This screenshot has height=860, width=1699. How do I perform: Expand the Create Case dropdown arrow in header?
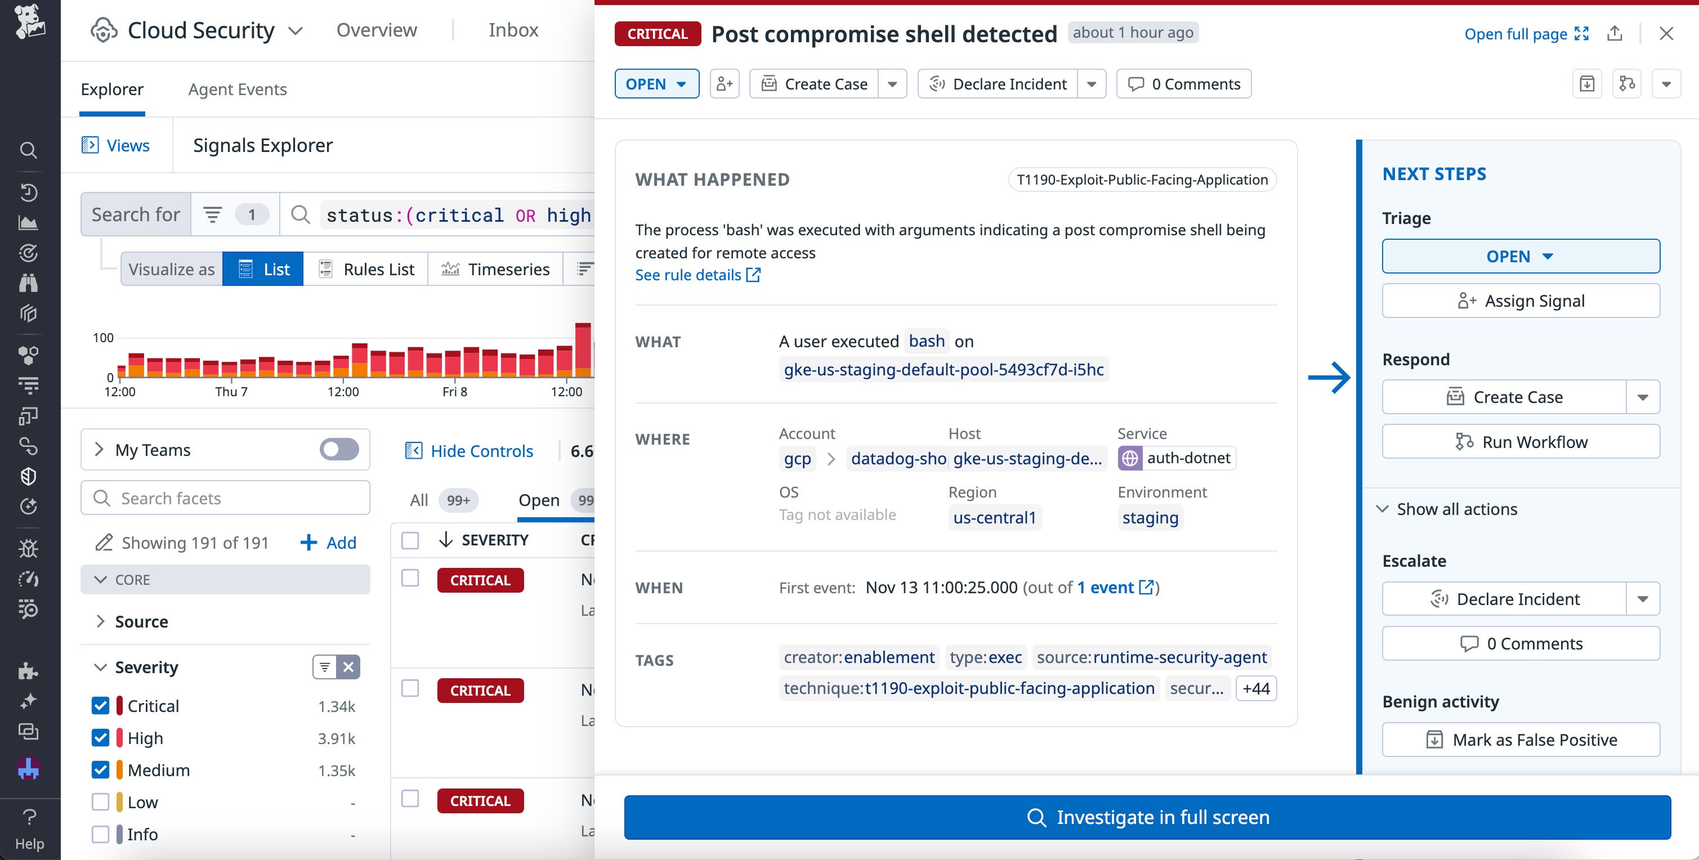(892, 84)
